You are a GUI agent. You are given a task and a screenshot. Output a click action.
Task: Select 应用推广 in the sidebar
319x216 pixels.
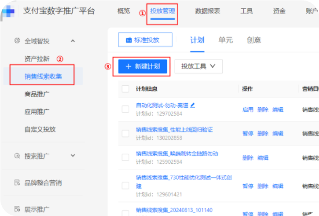click(37, 112)
